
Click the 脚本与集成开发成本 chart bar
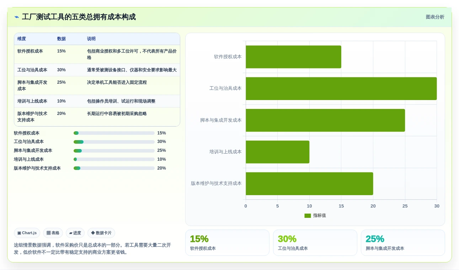pos(325,120)
